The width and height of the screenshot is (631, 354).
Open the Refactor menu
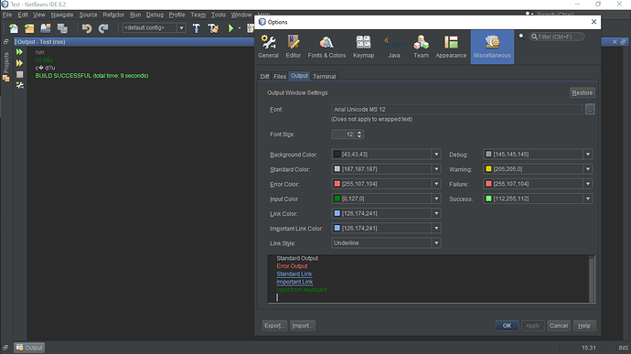113,15
